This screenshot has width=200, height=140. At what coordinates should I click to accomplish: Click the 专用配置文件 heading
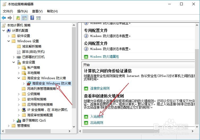point(96,30)
